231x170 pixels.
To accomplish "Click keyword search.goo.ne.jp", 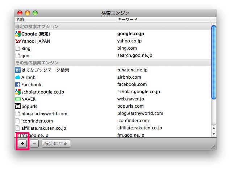I will (x=135, y=55).
